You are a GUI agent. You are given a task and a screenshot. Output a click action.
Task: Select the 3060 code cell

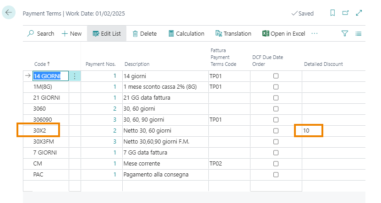50,109
